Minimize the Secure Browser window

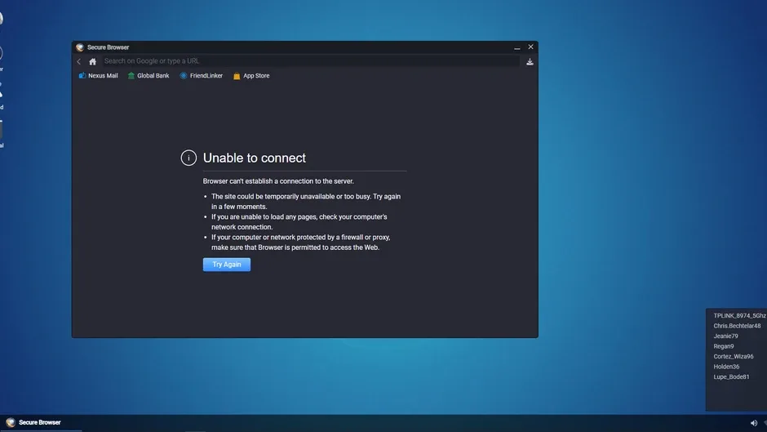[x=517, y=47]
